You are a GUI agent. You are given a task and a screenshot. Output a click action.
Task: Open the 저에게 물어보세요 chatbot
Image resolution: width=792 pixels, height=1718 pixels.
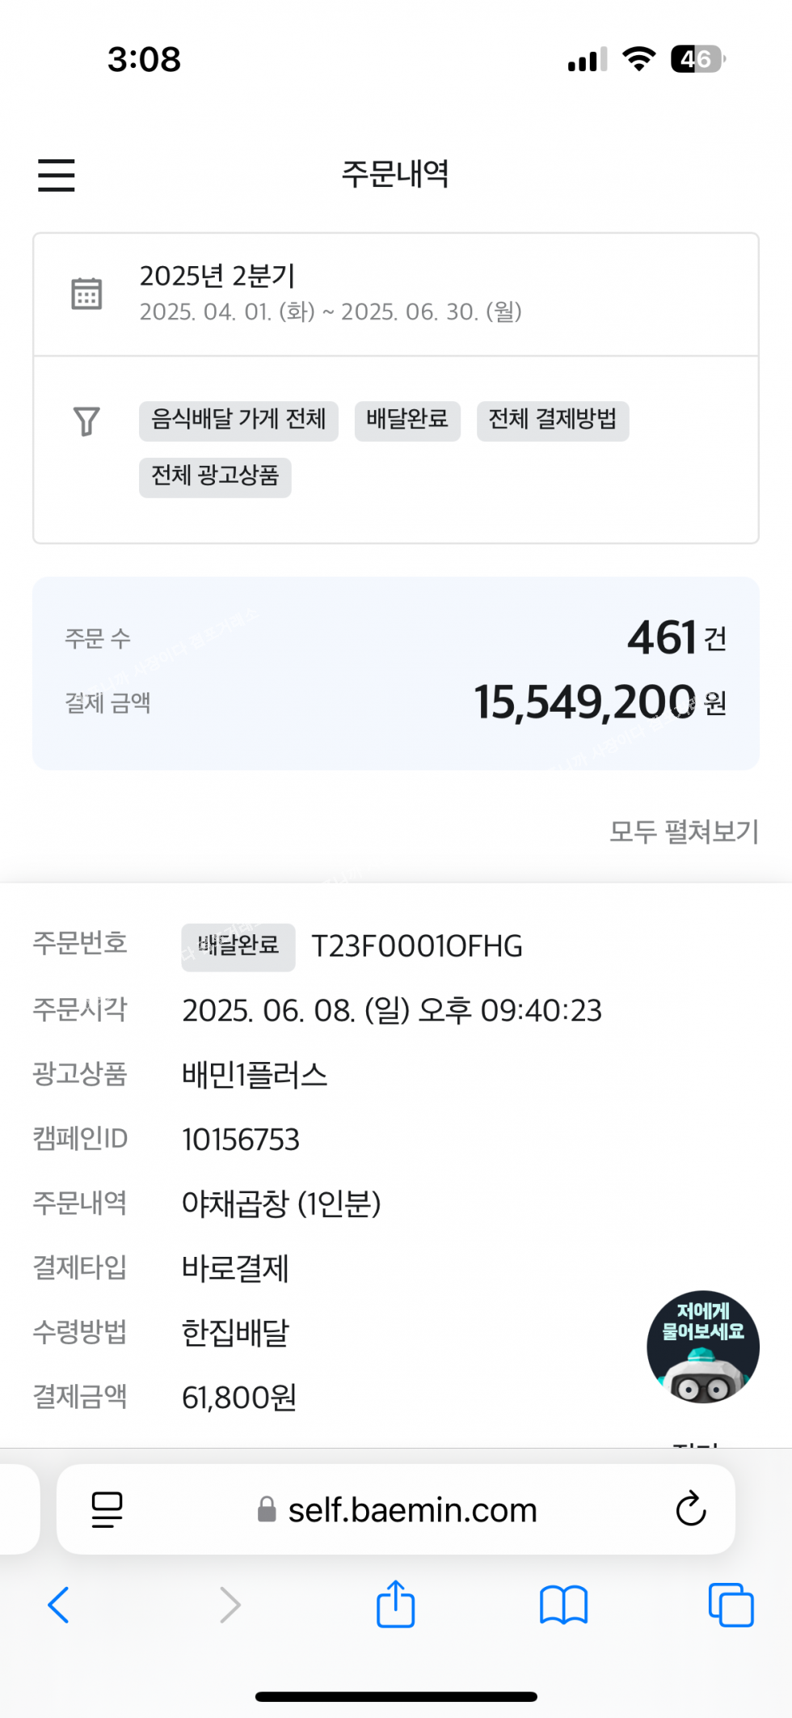click(x=702, y=1346)
